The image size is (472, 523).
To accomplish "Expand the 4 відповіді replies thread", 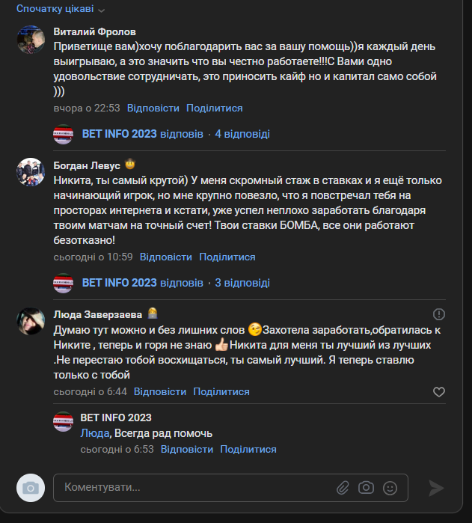I will pyautogui.click(x=242, y=134).
